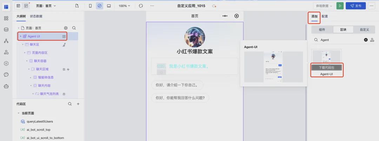Open the shapes resources icon in left sidebar
Image resolution: width=379 pixels, height=141 pixels.
(6, 52)
